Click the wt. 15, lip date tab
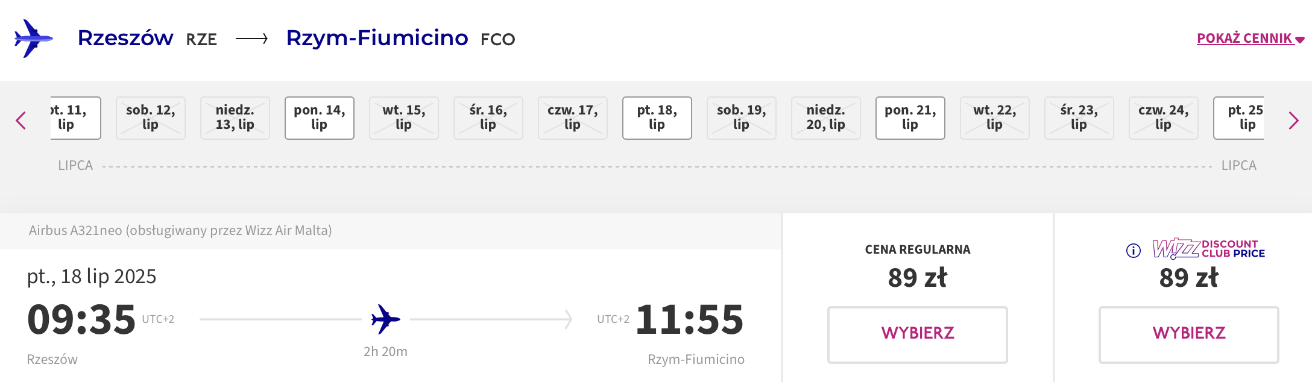This screenshot has height=382, width=1312. [x=404, y=118]
